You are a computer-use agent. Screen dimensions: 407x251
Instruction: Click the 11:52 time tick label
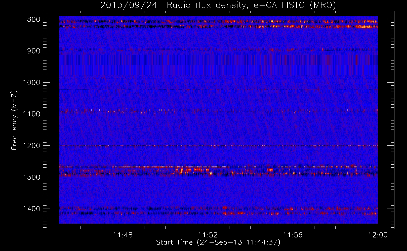click(x=208, y=235)
